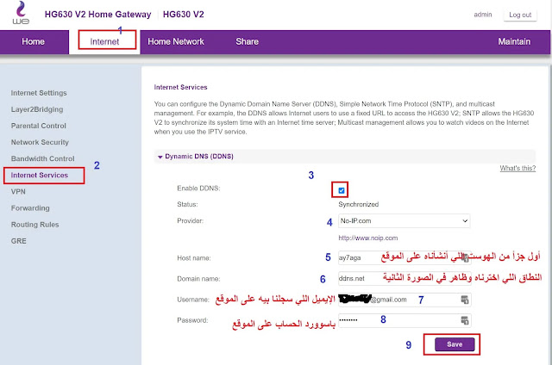This screenshot has width=552, height=365.
Task: Open the Provider No-IP.com dropdown
Action: tap(405, 221)
